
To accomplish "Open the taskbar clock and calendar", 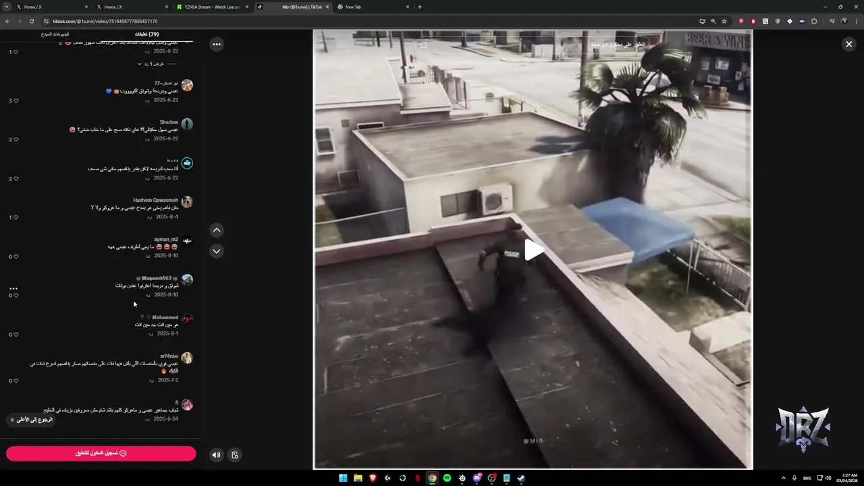I will 847,478.
